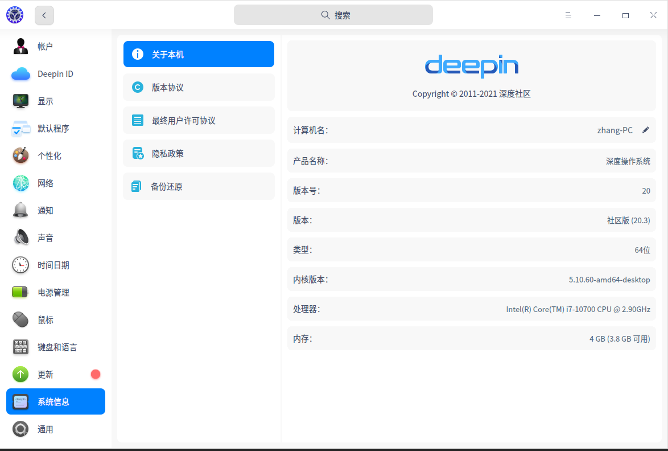Click the 备份还原 backup icon
This screenshot has height=451, width=668.
(x=137, y=186)
